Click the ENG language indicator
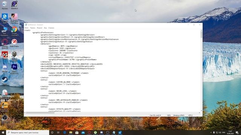This screenshot has height=135, width=241. [224, 132]
